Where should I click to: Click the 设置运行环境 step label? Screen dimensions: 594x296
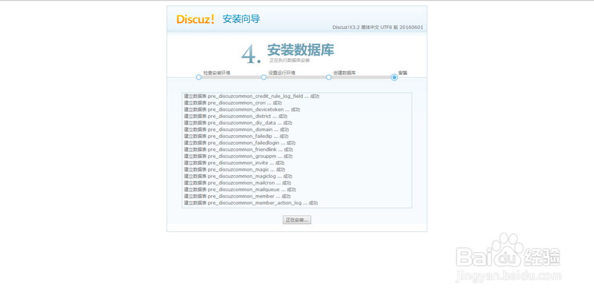point(282,73)
